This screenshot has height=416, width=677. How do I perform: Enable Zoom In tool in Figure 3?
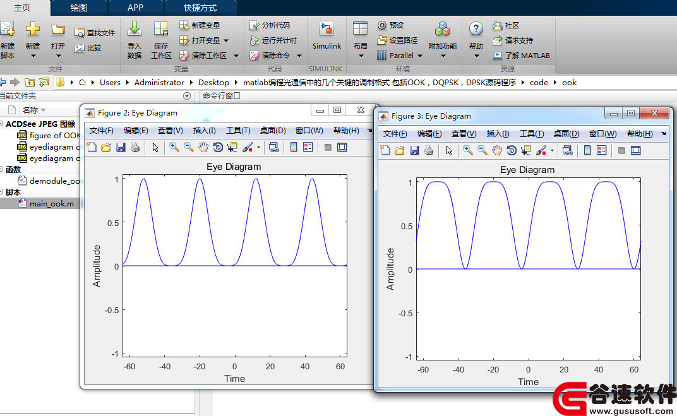coord(467,151)
